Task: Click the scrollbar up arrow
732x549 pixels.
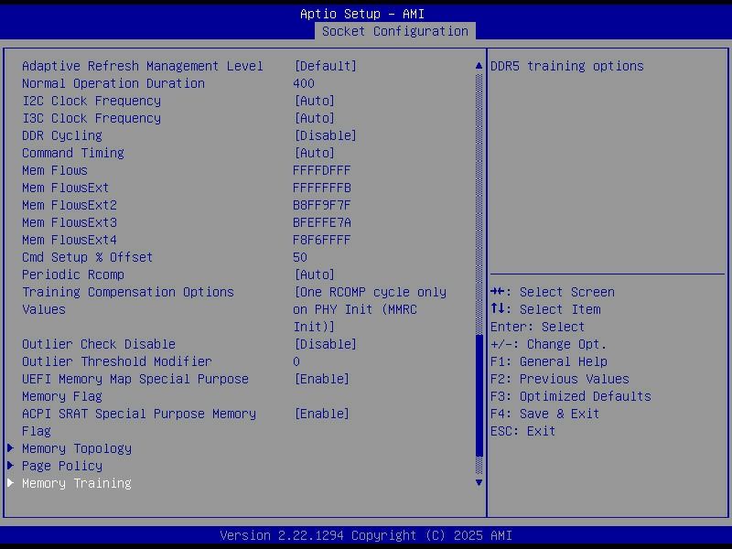Action: pos(479,66)
